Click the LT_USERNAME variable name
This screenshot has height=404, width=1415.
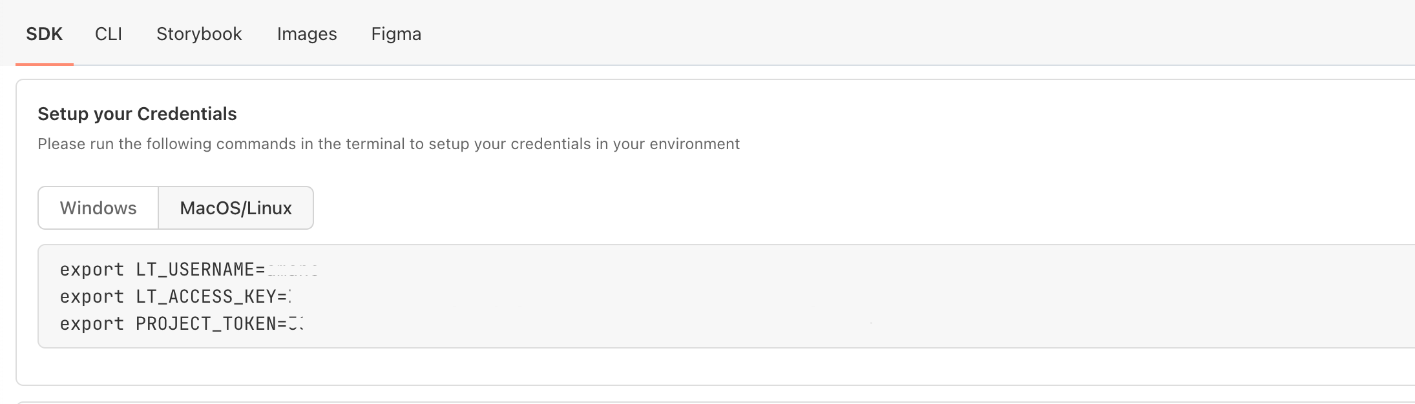195,269
